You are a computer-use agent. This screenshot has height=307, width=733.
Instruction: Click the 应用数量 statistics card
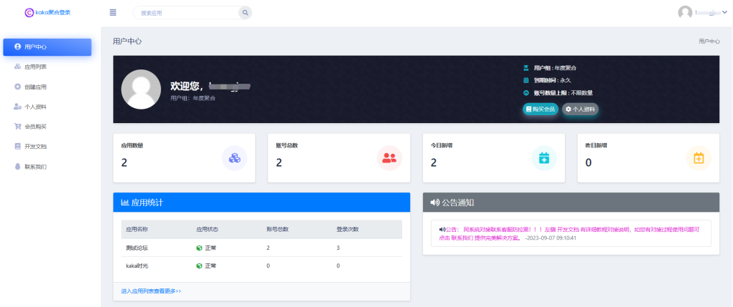[x=184, y=158]
